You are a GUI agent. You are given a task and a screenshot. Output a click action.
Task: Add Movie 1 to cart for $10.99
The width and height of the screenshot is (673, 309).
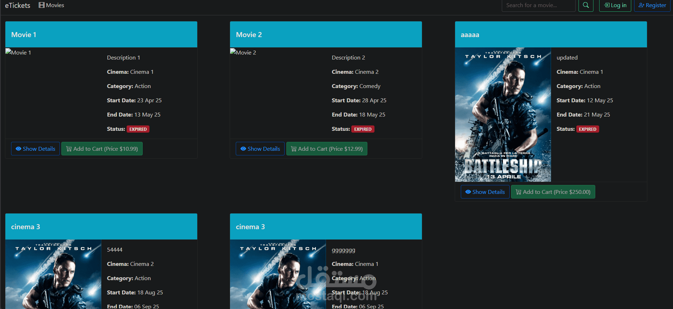pos(102,149)
